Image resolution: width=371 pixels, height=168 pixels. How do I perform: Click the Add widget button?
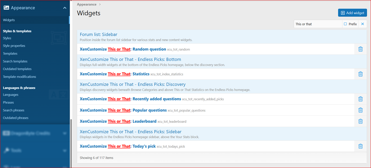(352, 13)
